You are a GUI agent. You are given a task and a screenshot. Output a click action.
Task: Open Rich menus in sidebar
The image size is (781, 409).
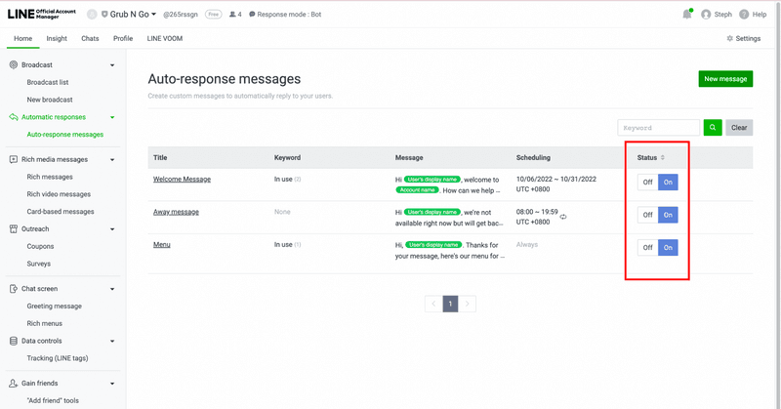(45, 324)
